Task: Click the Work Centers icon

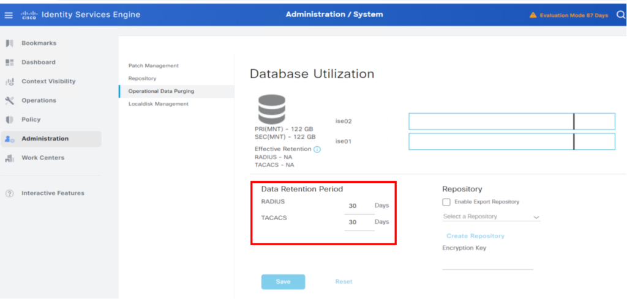Action: tap(9, 158)
